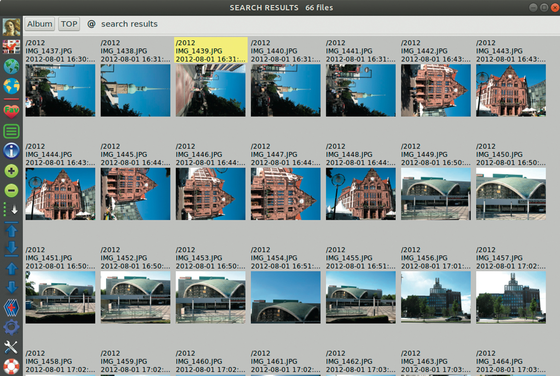Screen dimensions: 560x376
Task: Click the wrench and screwdriver tools icon
Action: (11, 347)
